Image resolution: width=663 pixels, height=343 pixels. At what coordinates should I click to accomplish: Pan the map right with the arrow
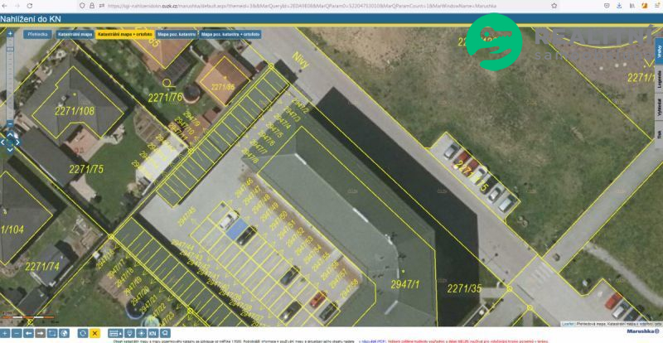coord(17,143)
